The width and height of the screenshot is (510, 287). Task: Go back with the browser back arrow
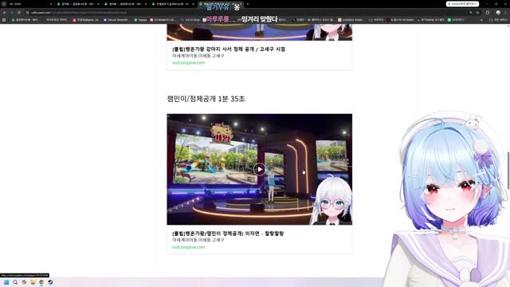(x=4, y=13)
